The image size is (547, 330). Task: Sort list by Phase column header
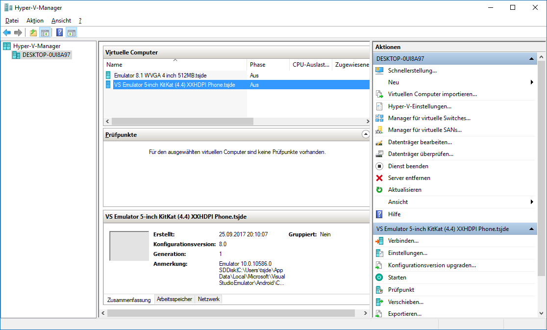pos(257,65)
